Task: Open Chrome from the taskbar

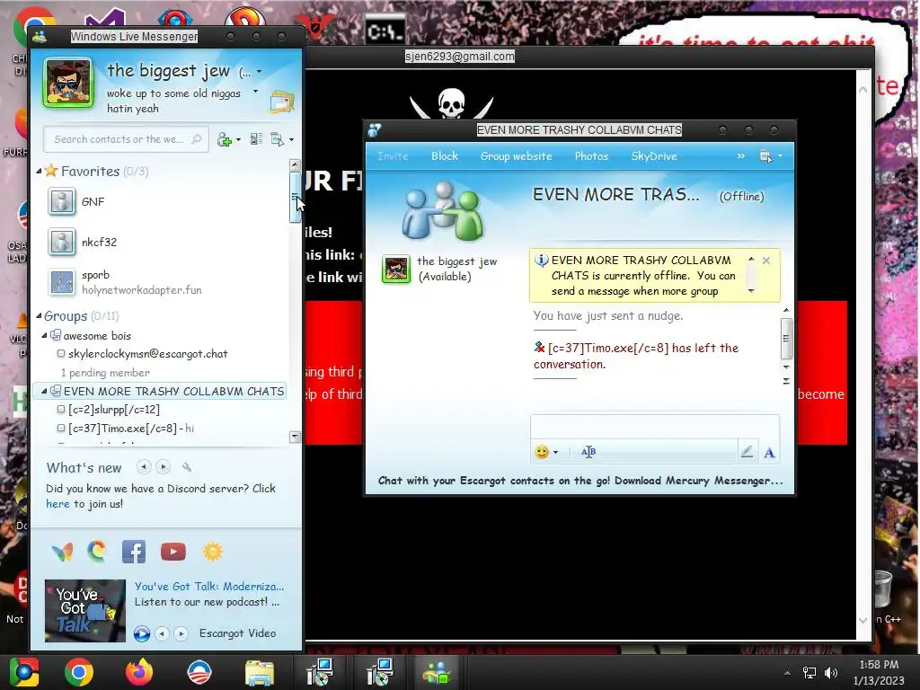Action: pos(79,672)
